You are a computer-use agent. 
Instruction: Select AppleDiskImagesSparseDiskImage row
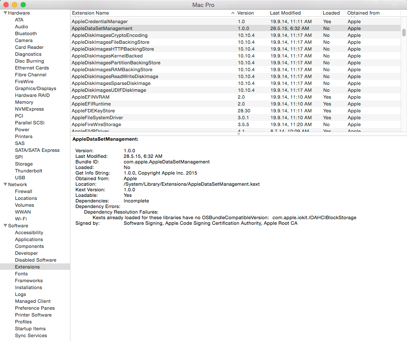tap(235, 84)
